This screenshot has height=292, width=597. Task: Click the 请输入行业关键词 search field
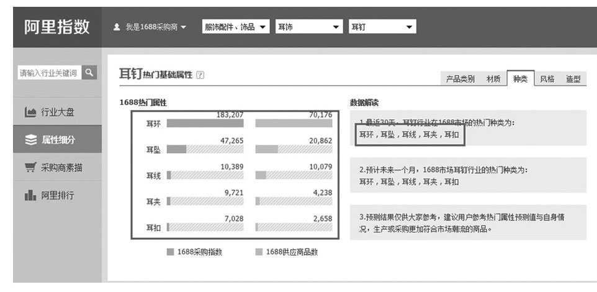(50, 73)
